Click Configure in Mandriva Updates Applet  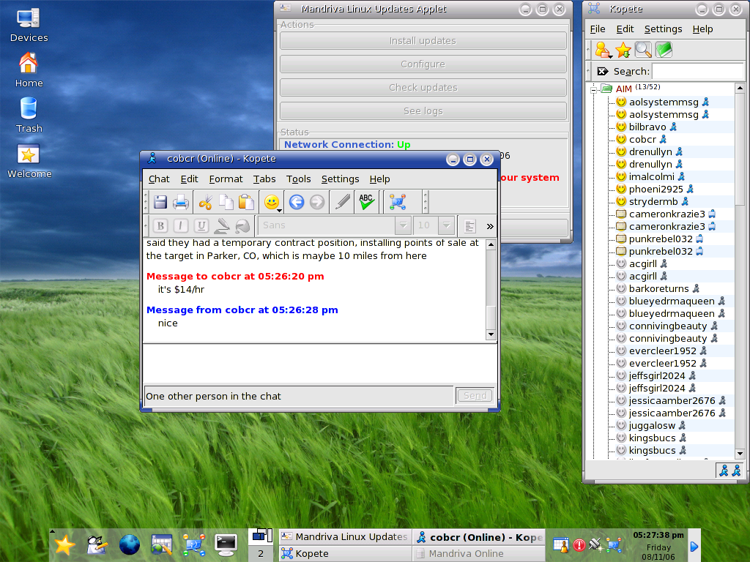coord(423,64)
